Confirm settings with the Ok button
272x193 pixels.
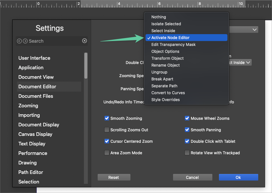click(x=238, y=177)
